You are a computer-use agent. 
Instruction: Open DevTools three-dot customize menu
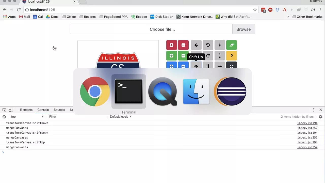point(314,110)
